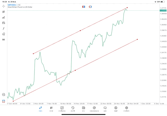
Task: Enable the crosshair cursor tool
Action: [x=4, y=6]
